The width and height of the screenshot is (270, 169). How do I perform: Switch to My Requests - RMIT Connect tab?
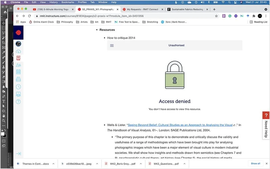tap(143, 9)
